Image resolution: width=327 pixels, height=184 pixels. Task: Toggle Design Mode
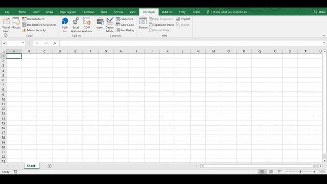[110, 25]
